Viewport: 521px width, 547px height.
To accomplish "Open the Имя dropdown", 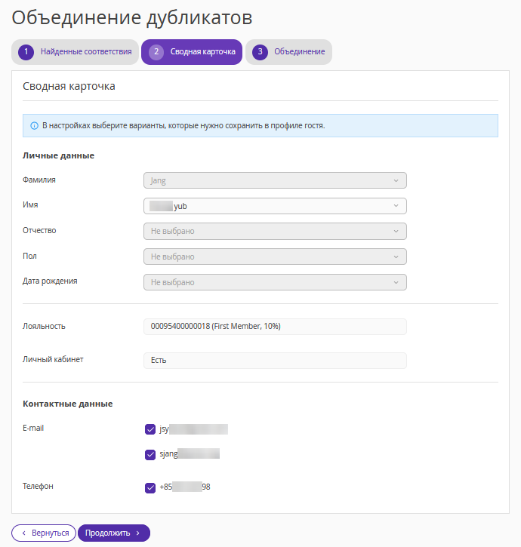I will coord(275,206).
